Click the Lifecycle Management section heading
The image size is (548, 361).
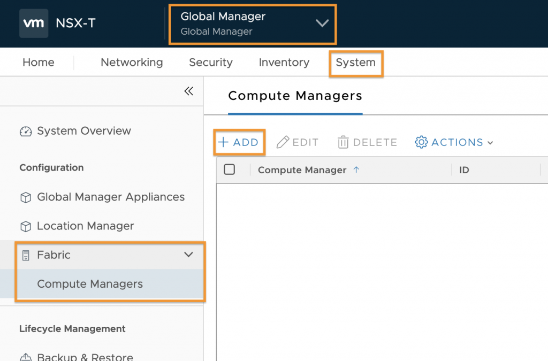click(72, 329)
